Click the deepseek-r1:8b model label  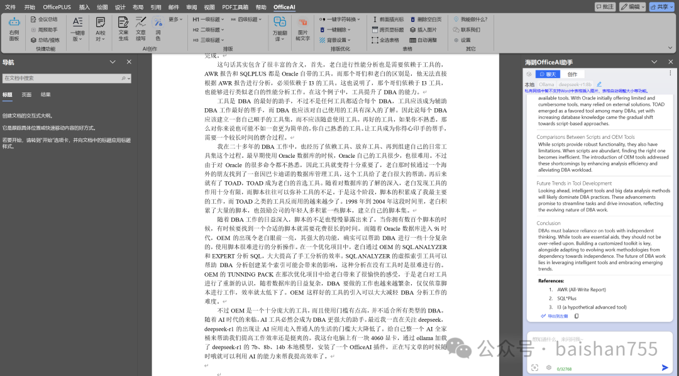(575, 84)
